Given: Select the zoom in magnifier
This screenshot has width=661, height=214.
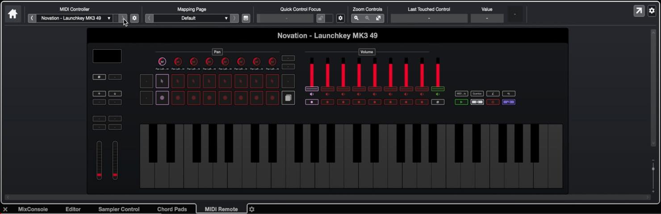Looking at the screenshot, I should (x=356, y=18).
